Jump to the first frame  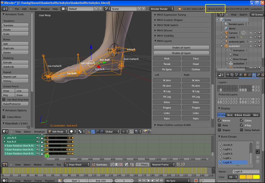(x=139, y=181)
